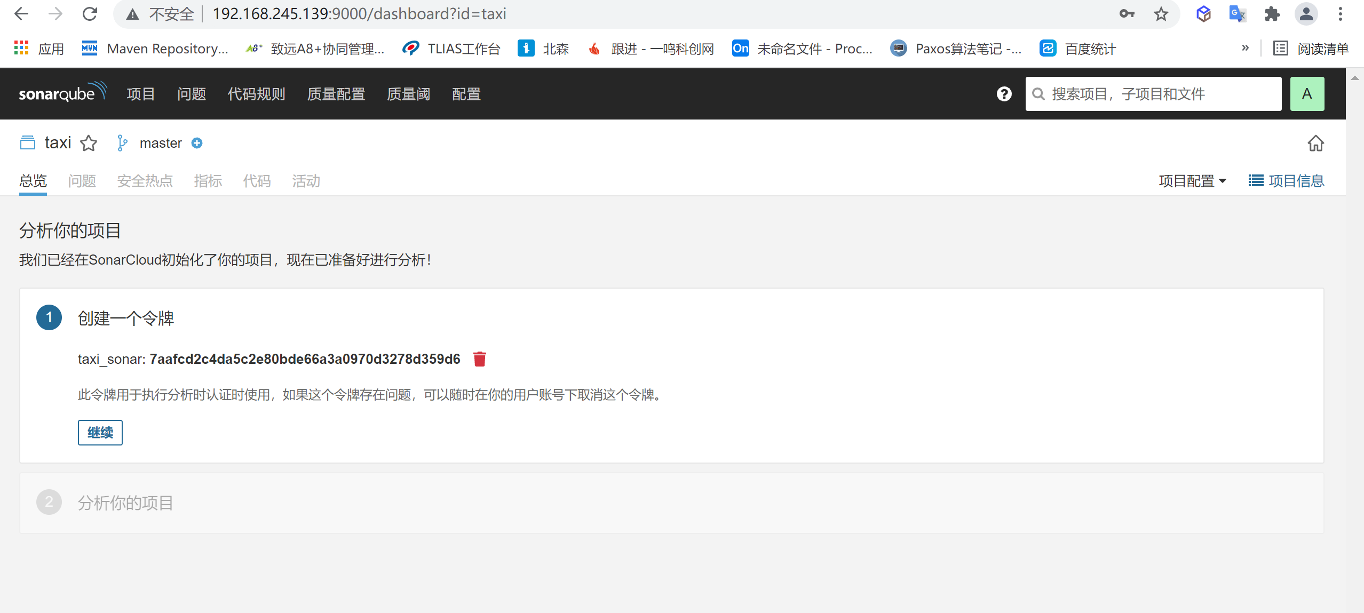
Task: Click the blue plus icon next to master
Action: tap(197, 143)
